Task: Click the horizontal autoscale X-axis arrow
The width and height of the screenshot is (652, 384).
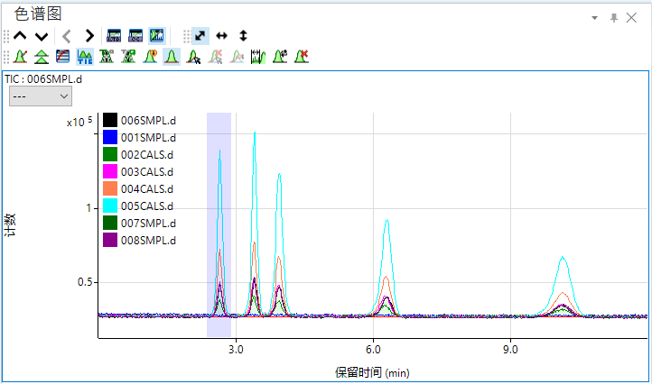Action: point(221,36)
